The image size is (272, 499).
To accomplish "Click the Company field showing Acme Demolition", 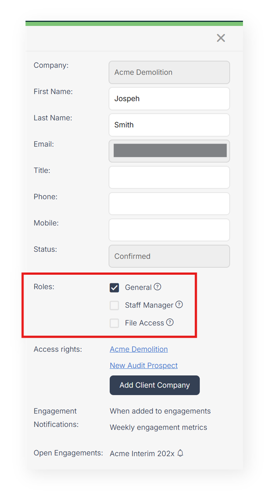I will point(169,72).
